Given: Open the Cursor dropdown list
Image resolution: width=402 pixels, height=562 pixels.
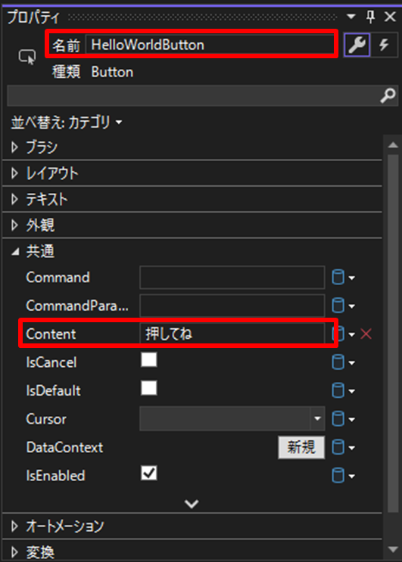Looking at the screenshot, I should click(x=232, y=418).
